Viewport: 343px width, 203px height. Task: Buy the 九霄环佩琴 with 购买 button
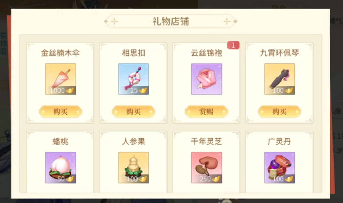click(280, 111)
